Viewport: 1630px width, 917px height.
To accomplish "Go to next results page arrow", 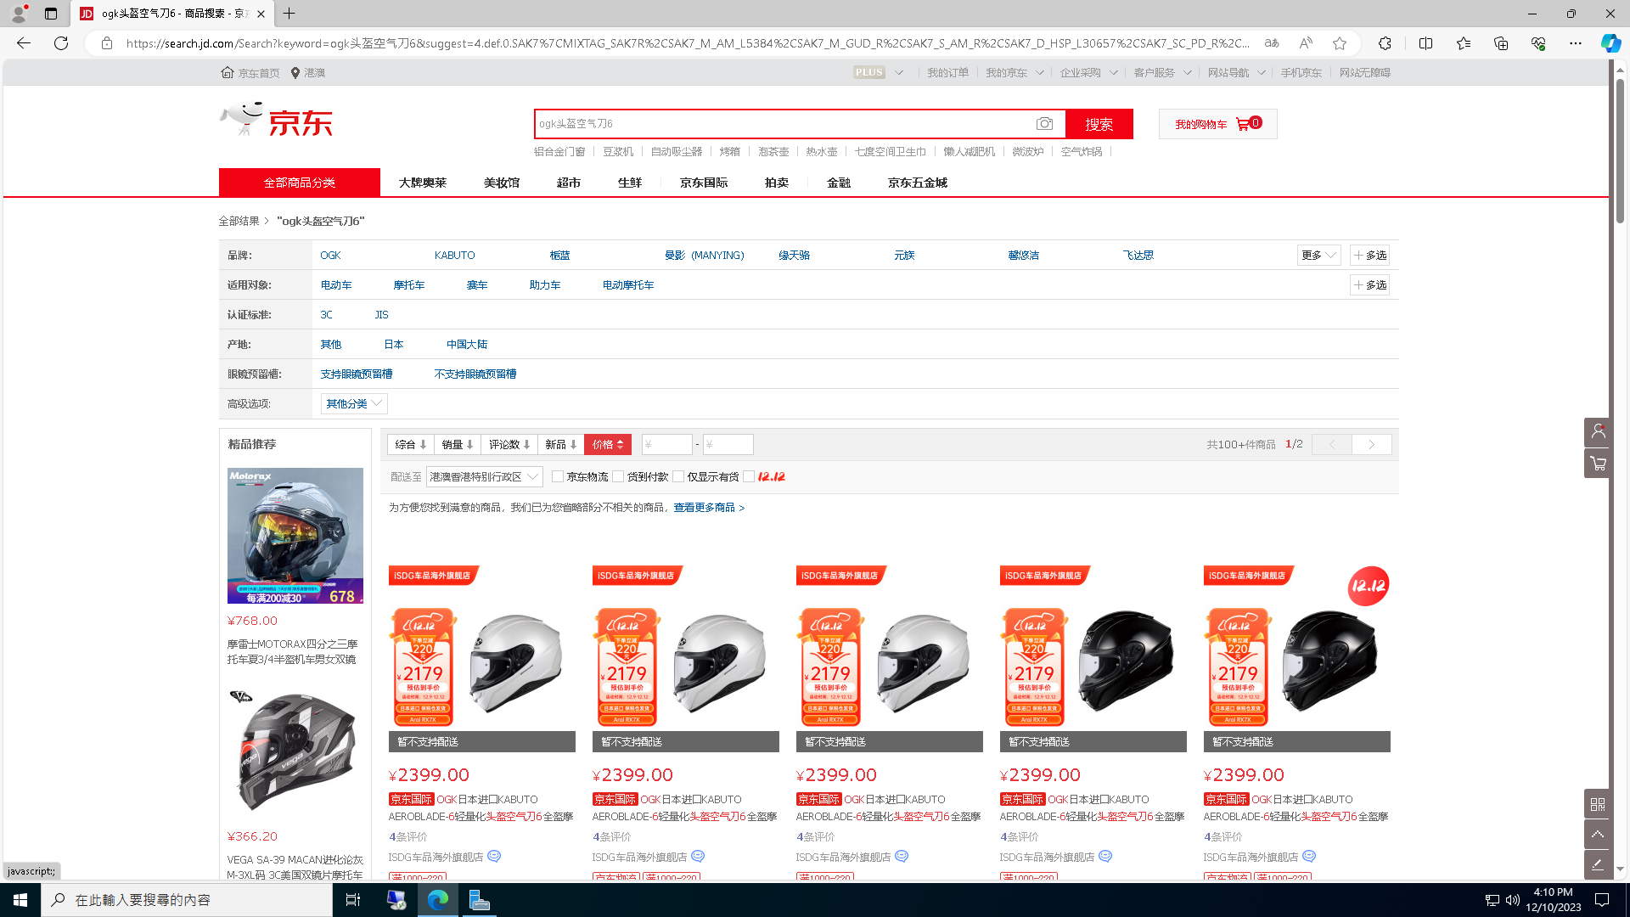I will (1372, 445).
